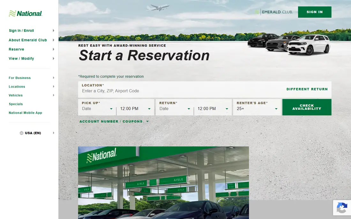The image size is (351, 219).
Task: Open the Vehicles menu item
Action: [x=16, y=95]
